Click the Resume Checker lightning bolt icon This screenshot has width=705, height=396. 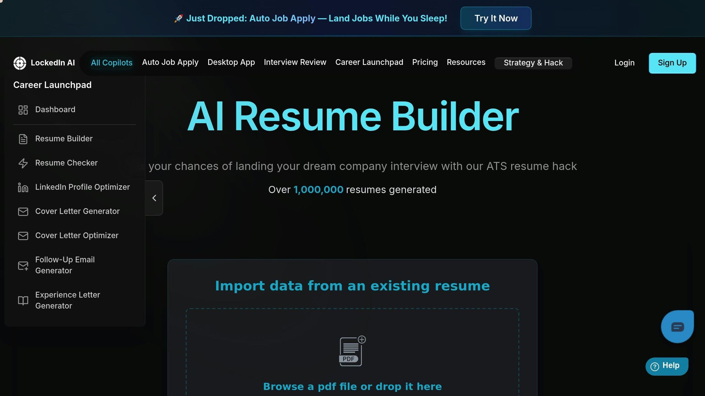point(23,163)
